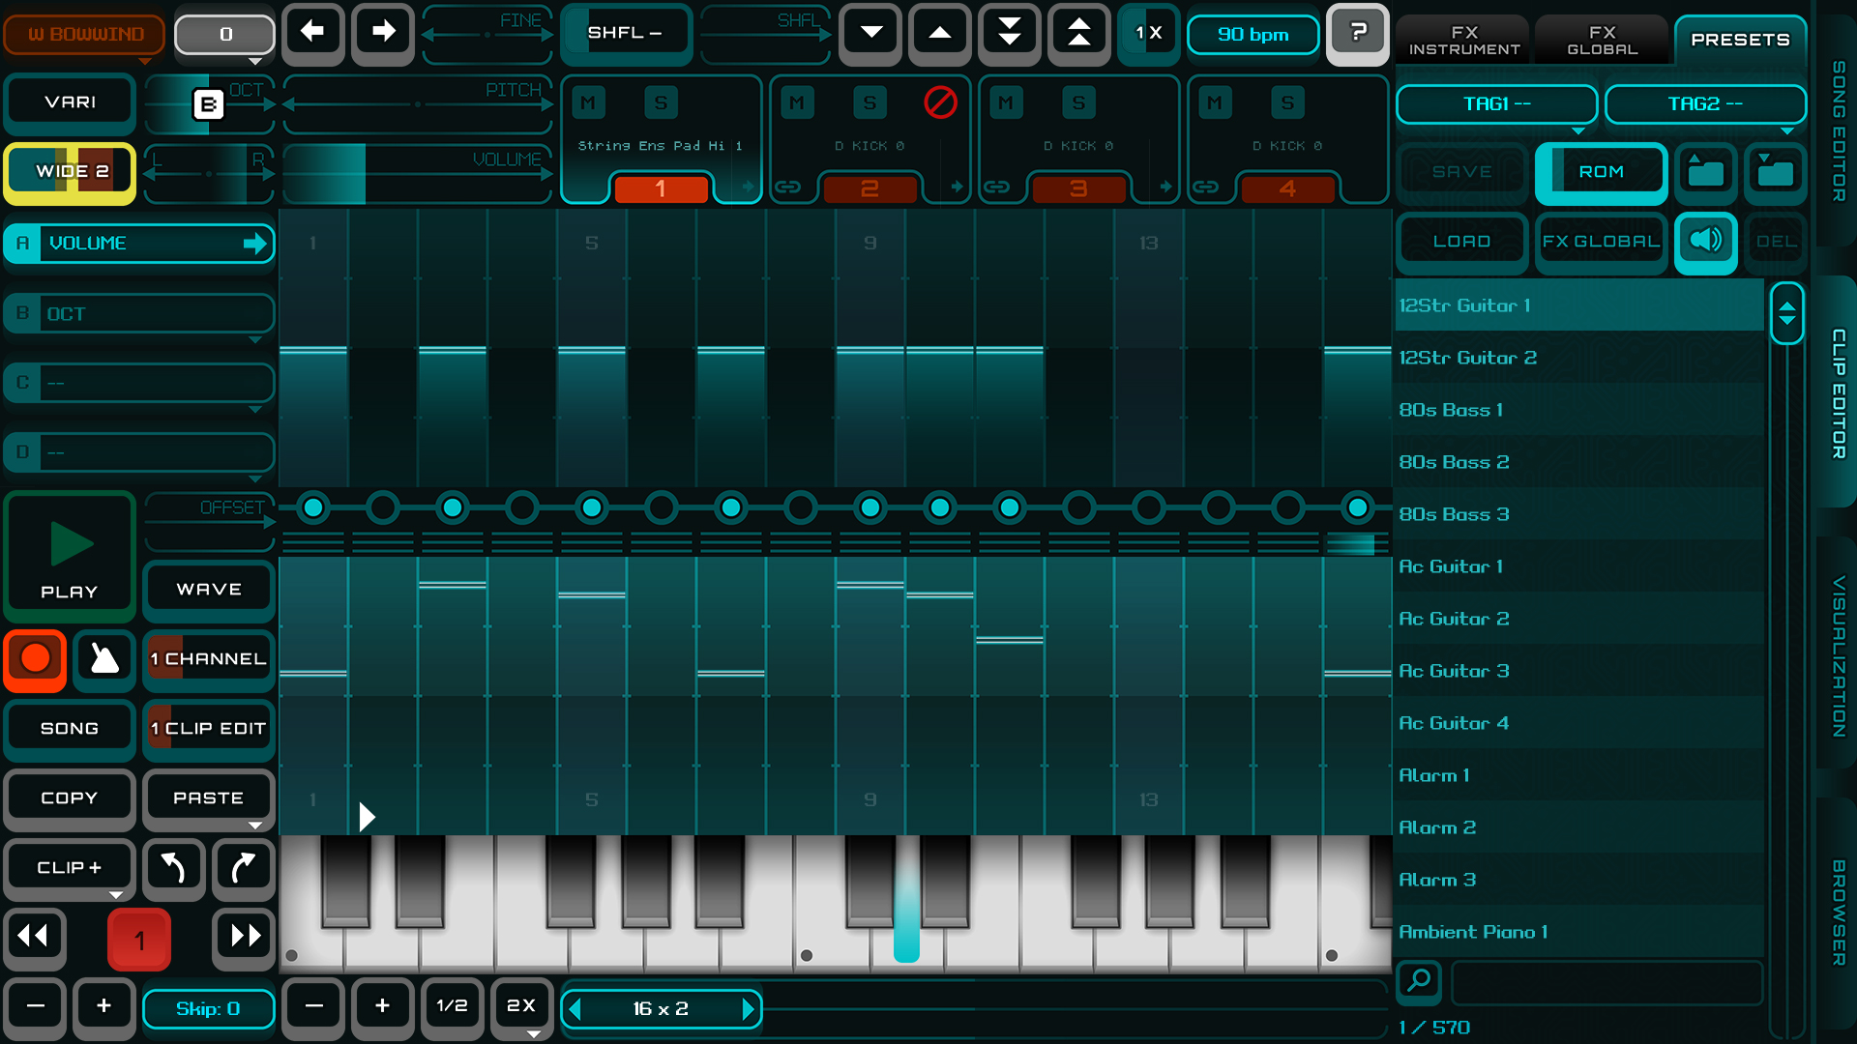
Task: Switch to the FX Instrument tab
Action: (x=1463, y=41)
